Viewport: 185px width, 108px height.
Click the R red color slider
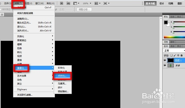179,22
